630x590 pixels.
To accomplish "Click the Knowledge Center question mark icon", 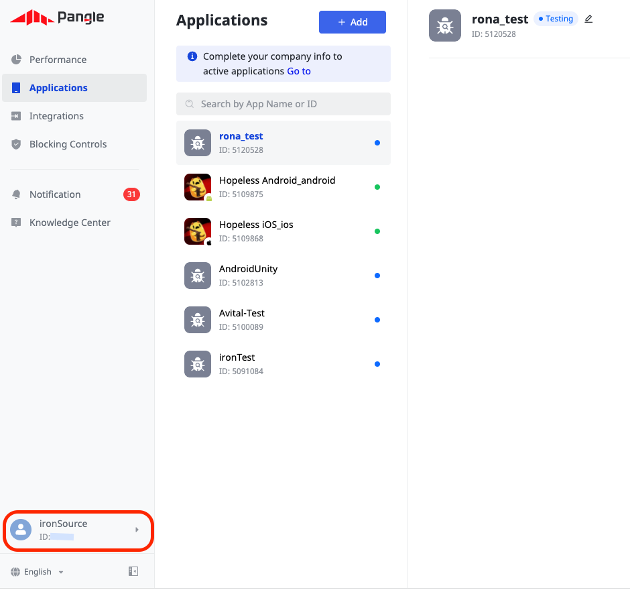I will [16, 222].
